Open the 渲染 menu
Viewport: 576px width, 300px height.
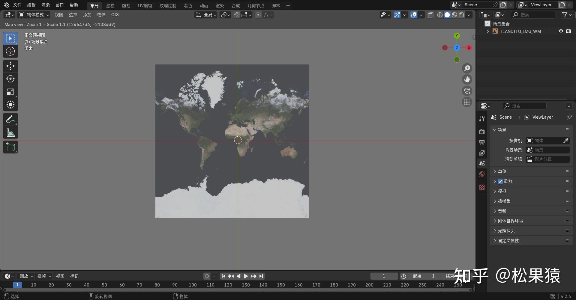pyautogui.click(x=45, y=5)
